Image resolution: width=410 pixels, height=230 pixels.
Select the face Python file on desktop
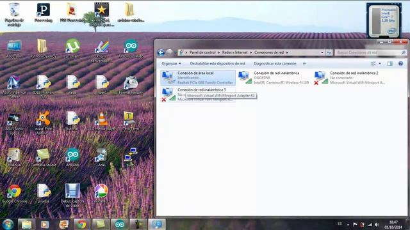pos(72,85)
